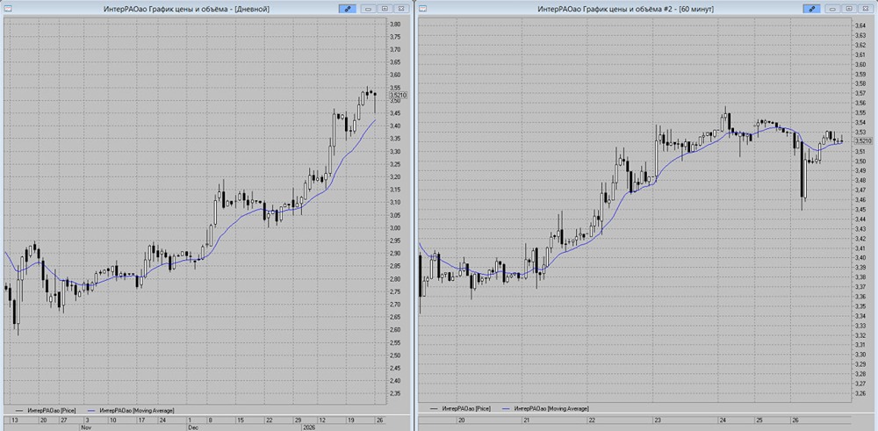
Task: Close the 60 минут chart window
Action: [x=866, y=9]
